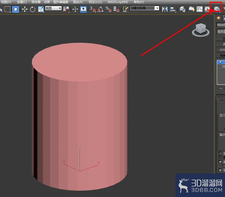225x197 pixels.
Task: Click the UVW modifier button
Action: [221, 50]
